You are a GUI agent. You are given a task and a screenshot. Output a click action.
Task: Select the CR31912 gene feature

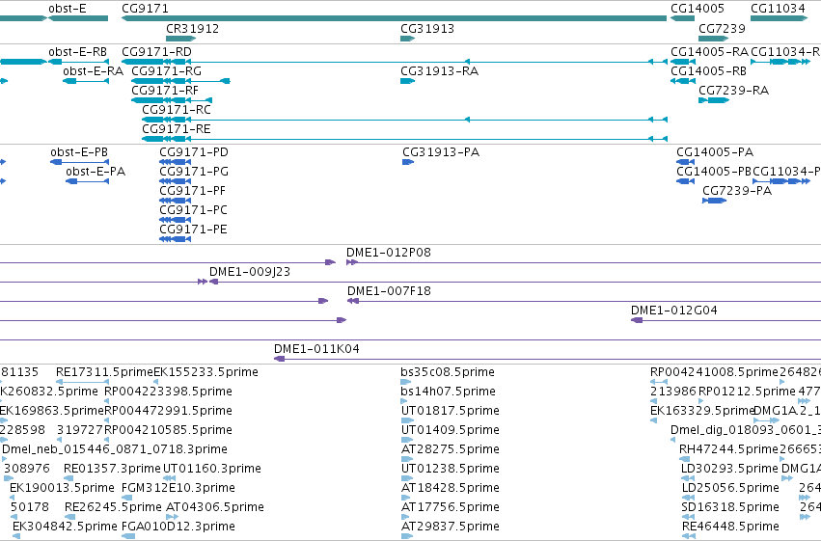pyautogui.click(x=180, y=39)
